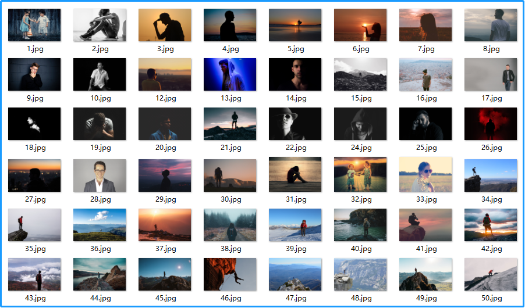Select the 43.jpg man above clouds thumbnail
Viewport: 525px width, 308px height.
tap(34, 274)
